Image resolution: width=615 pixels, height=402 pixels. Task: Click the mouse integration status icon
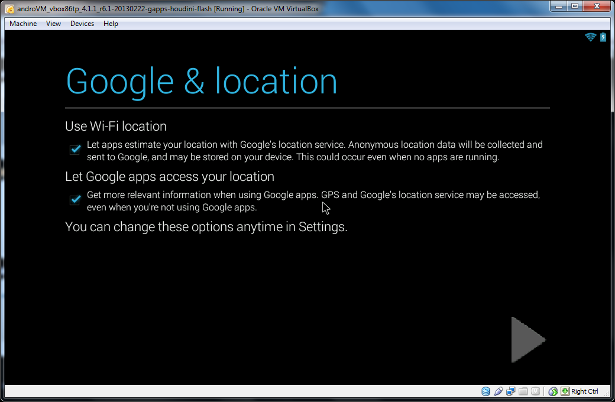[553, 391]
